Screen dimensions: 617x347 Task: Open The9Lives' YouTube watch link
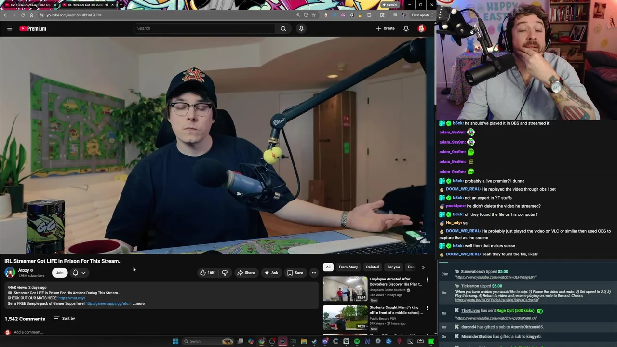click(x=496, y=318)
